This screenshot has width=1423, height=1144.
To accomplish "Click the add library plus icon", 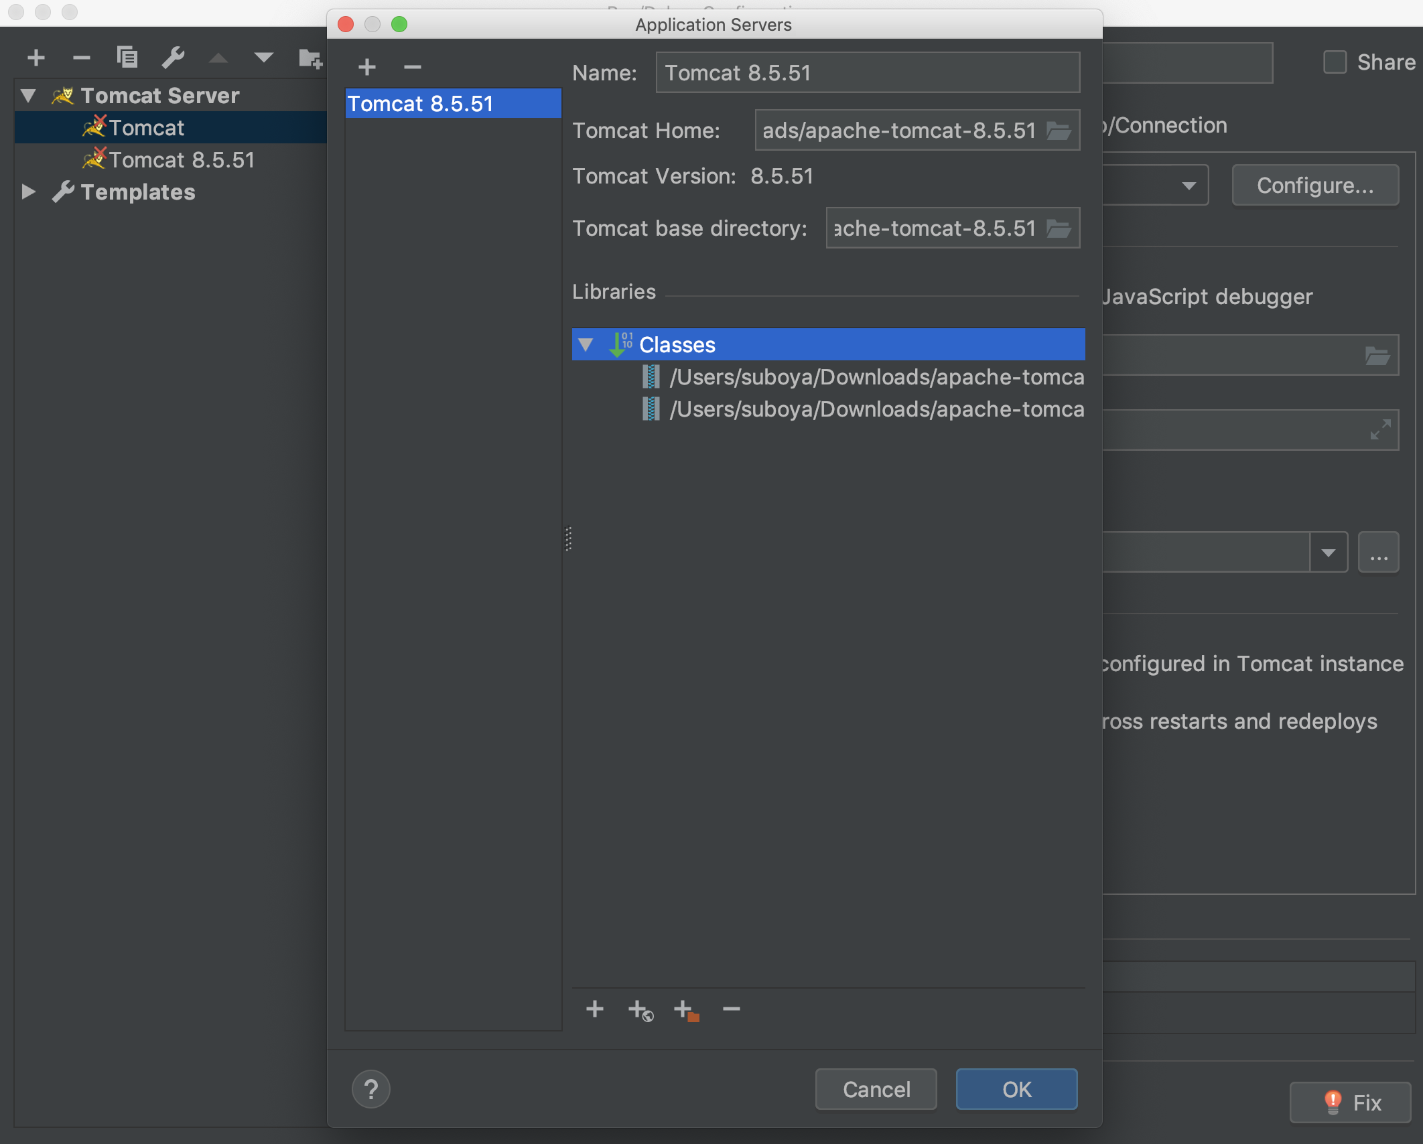I will coord(594,1009).
